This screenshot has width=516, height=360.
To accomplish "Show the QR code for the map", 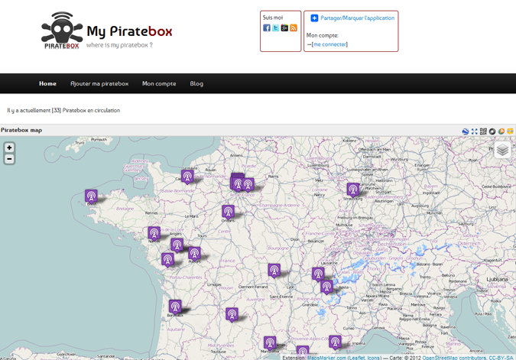I will tap(483, 131).
